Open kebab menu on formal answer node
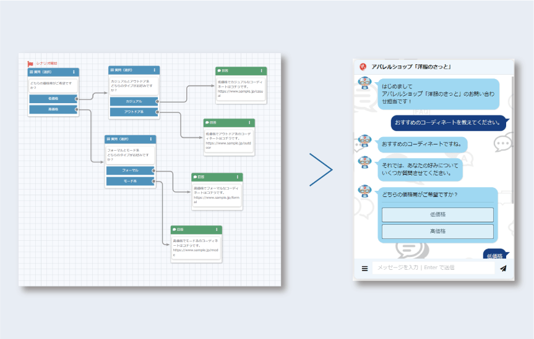 (x=238, y=177)
